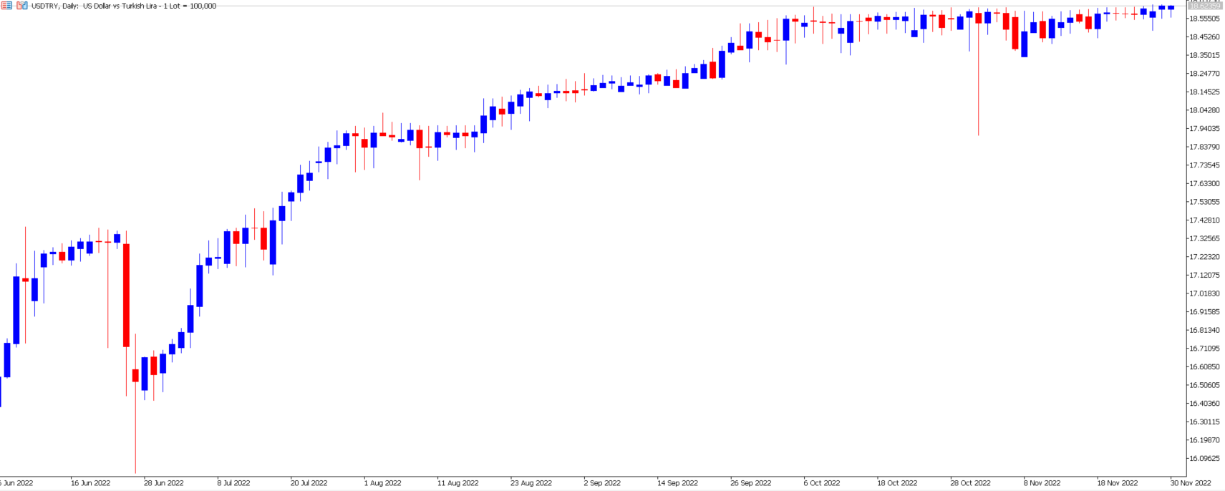The width and height of the screenshot is (1225, 491).
Task: Click the 17.83790 price axis label
Action: click(1204, 147)
